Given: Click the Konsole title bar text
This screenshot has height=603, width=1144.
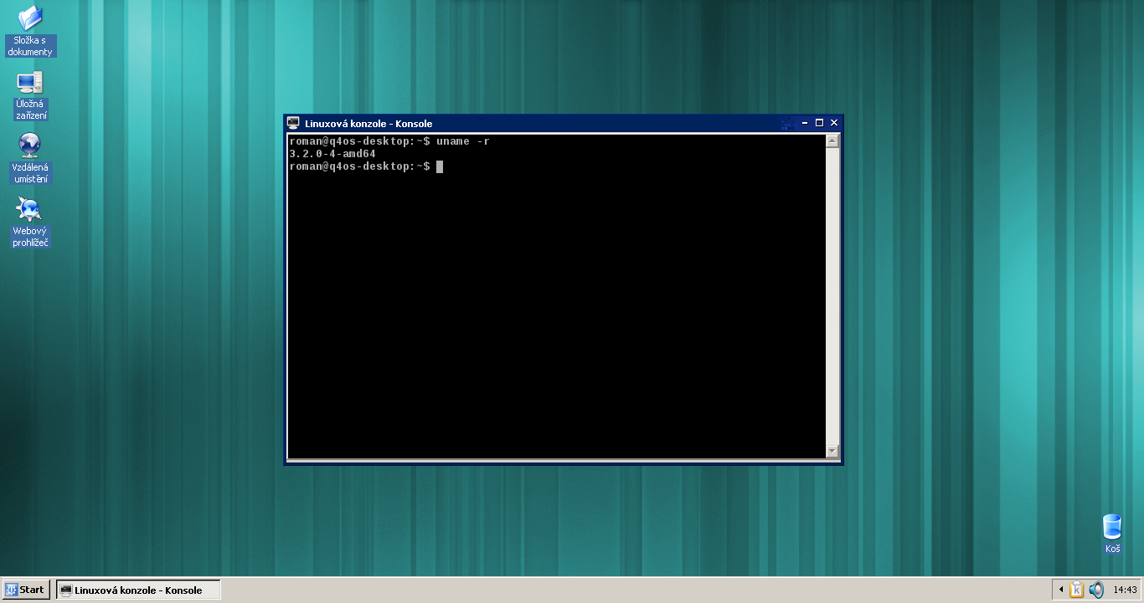Looking at the screenshot, I should click(368, 124).
